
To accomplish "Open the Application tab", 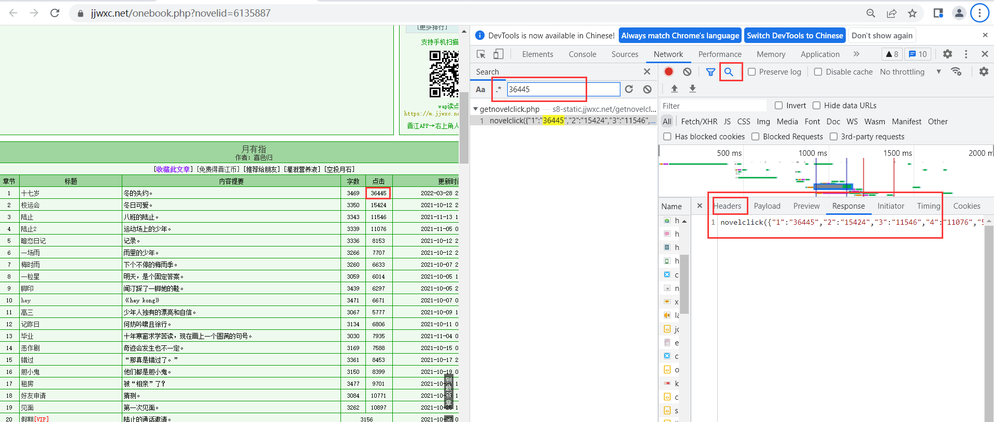I will 820,54.
